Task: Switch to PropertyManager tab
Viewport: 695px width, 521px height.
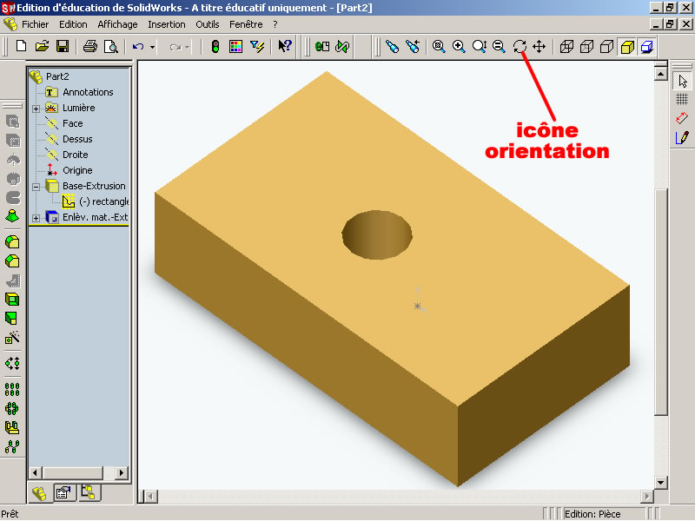Action: click(x=63, y=491)
